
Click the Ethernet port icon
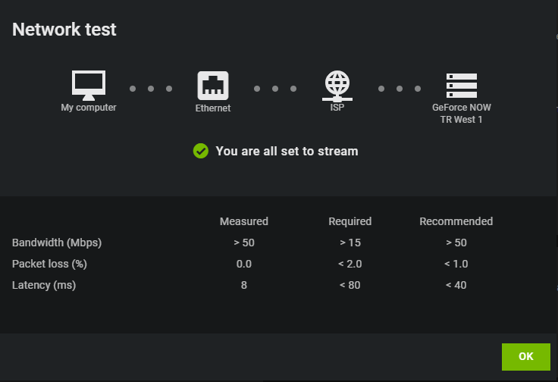(x=213, y=86)
